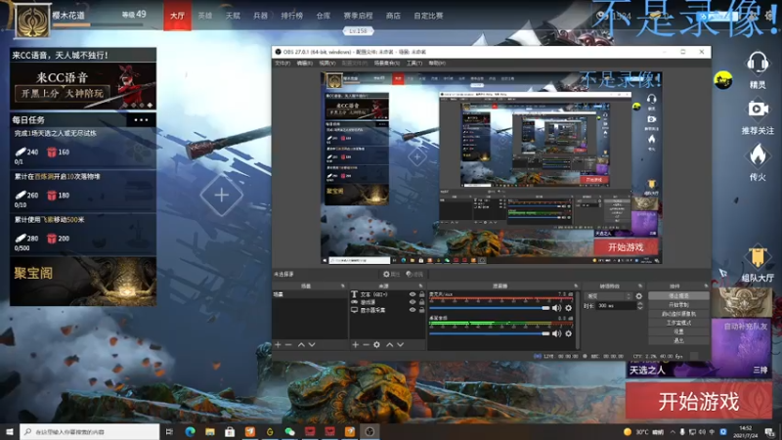Hide the text (GDI+) source
The height and width of the screenshot is (440, 782).
click(412, 294)
